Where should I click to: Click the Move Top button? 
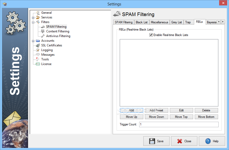point(181,117)
